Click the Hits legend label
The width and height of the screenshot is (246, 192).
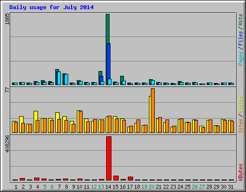point(240,20)
